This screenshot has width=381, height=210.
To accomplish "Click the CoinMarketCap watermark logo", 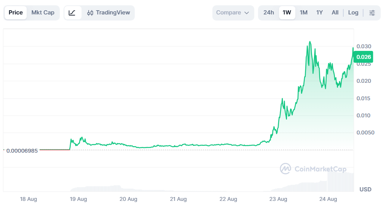I will click(x=313, y=169).
